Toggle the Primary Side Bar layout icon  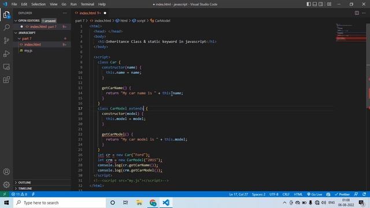308,4
